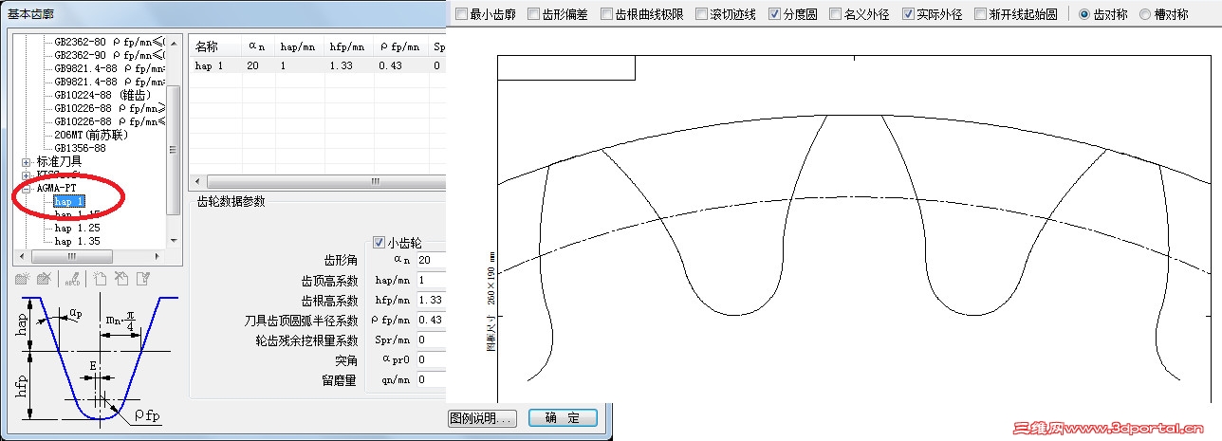Select the GB10224-88 (锥齿) tree item

click(x=102, y=95)
